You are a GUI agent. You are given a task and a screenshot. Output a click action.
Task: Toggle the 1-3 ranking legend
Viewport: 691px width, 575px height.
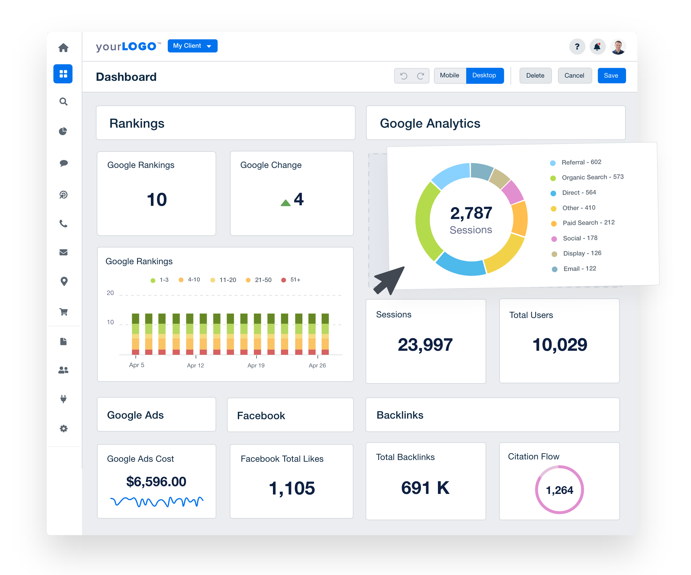pos(159,280)
